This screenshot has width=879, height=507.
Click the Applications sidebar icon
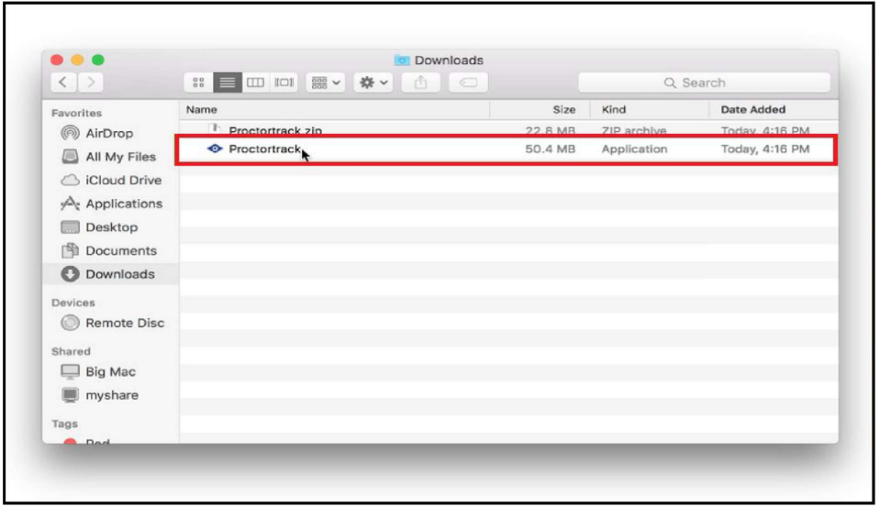coord(70,204)
